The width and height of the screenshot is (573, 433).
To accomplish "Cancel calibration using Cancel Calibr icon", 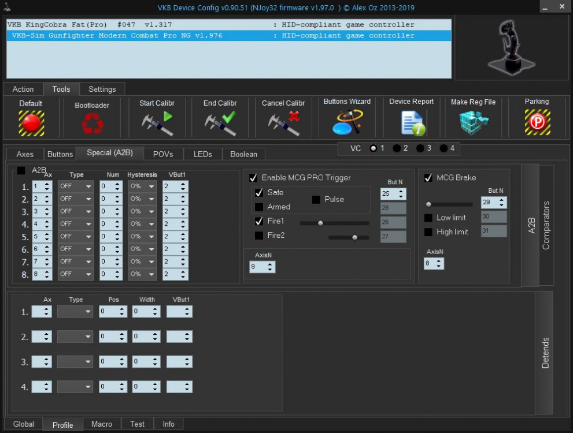I will coord(283,123).
